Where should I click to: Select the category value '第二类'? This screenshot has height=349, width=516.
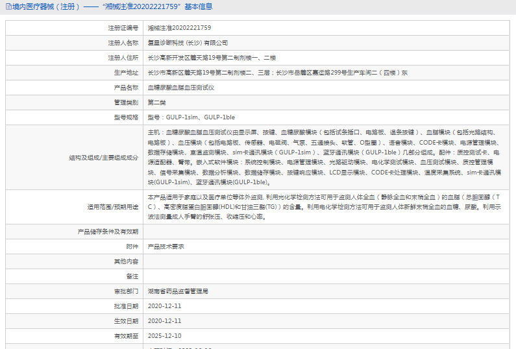156,102
